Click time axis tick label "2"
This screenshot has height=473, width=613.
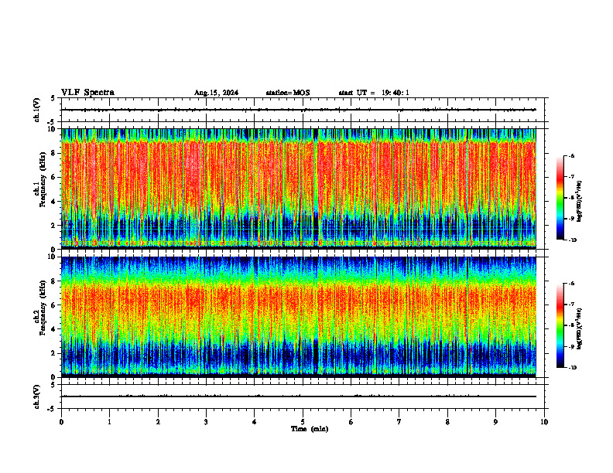click(158, 422)
